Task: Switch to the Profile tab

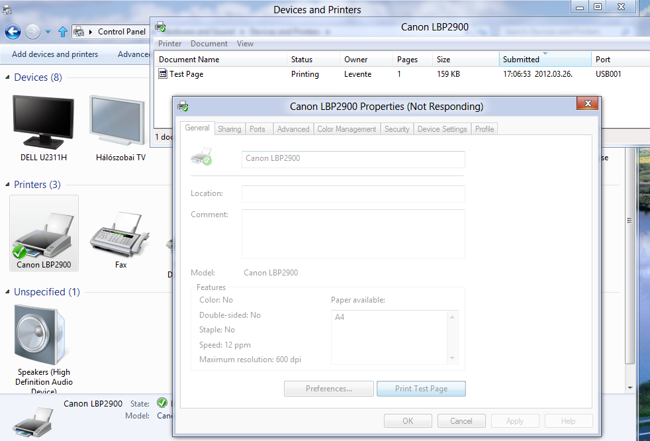Action: click(x=484, y=129)
